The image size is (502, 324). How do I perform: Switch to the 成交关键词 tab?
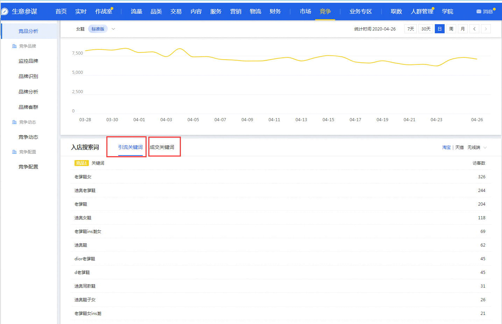pyautogui.click(x=162, y=147)
